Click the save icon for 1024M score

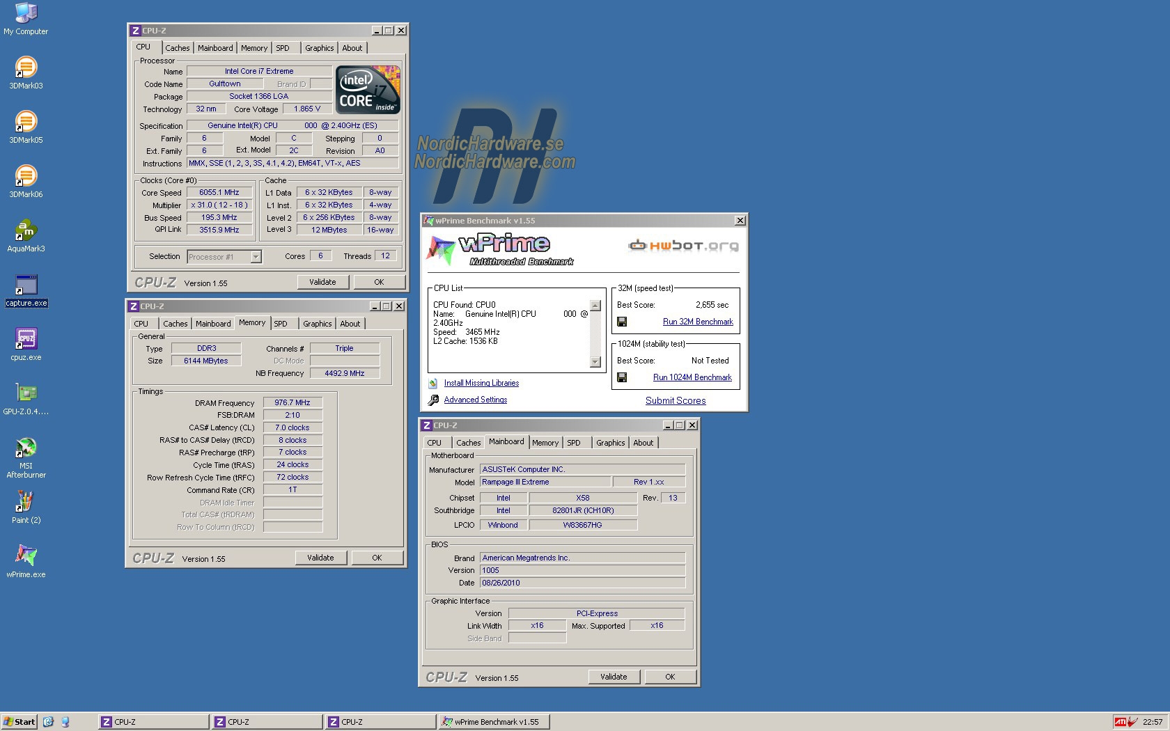pos(622,377)
